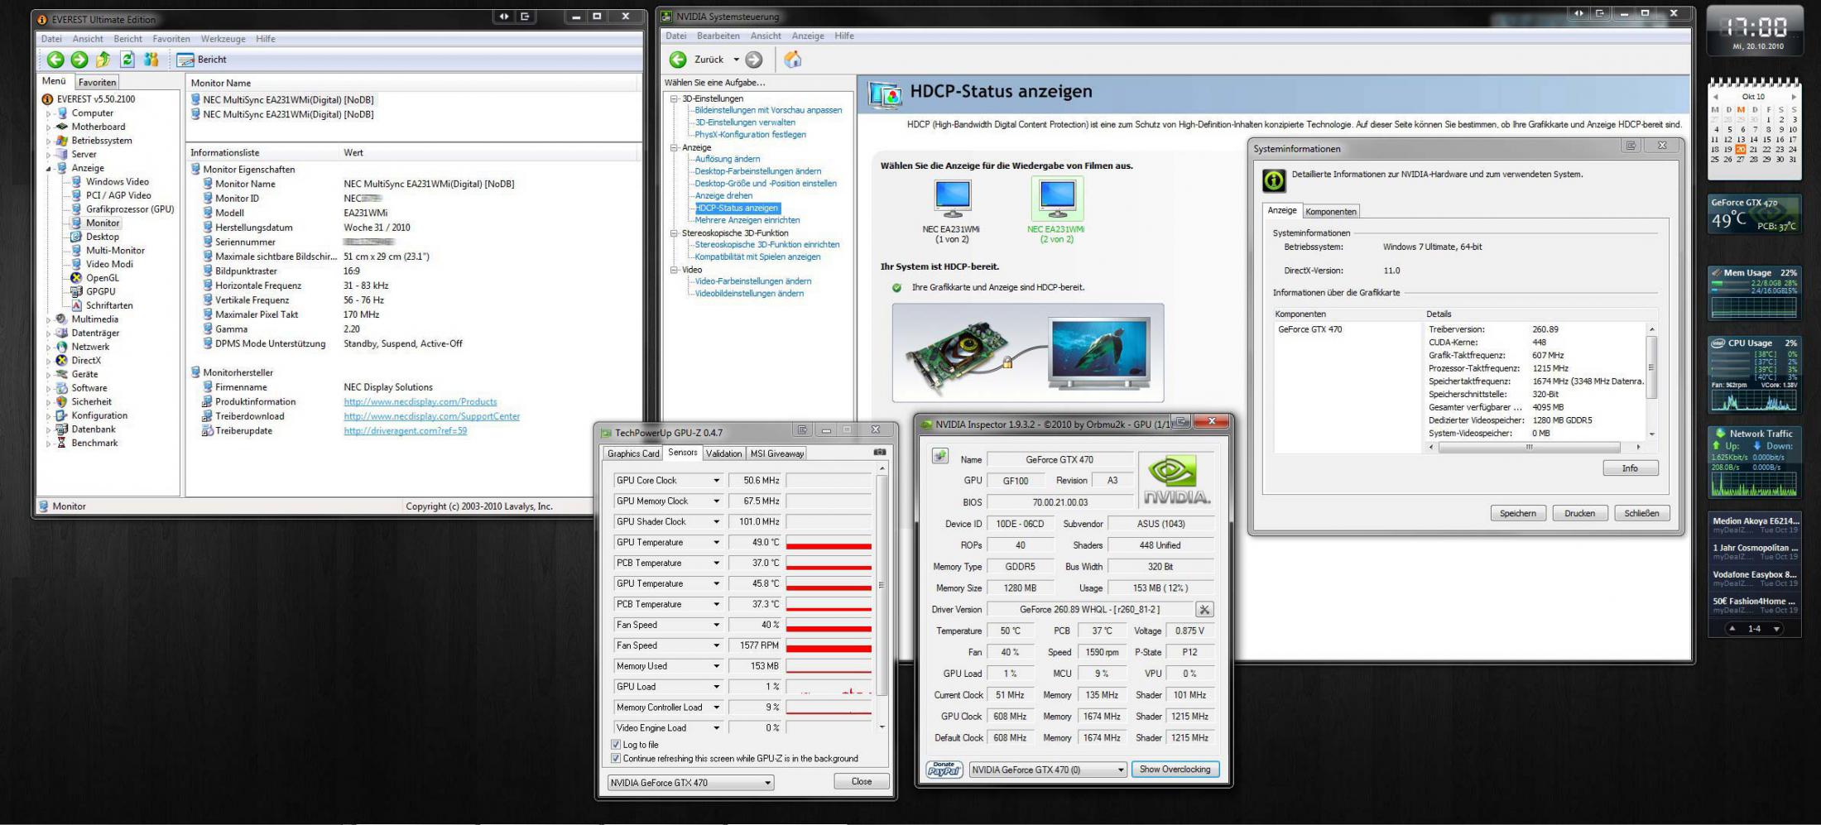Open the necdisplay.com/SupportCenter link
The width and height of the screenshot is (1821, 825).
[432, 416]
